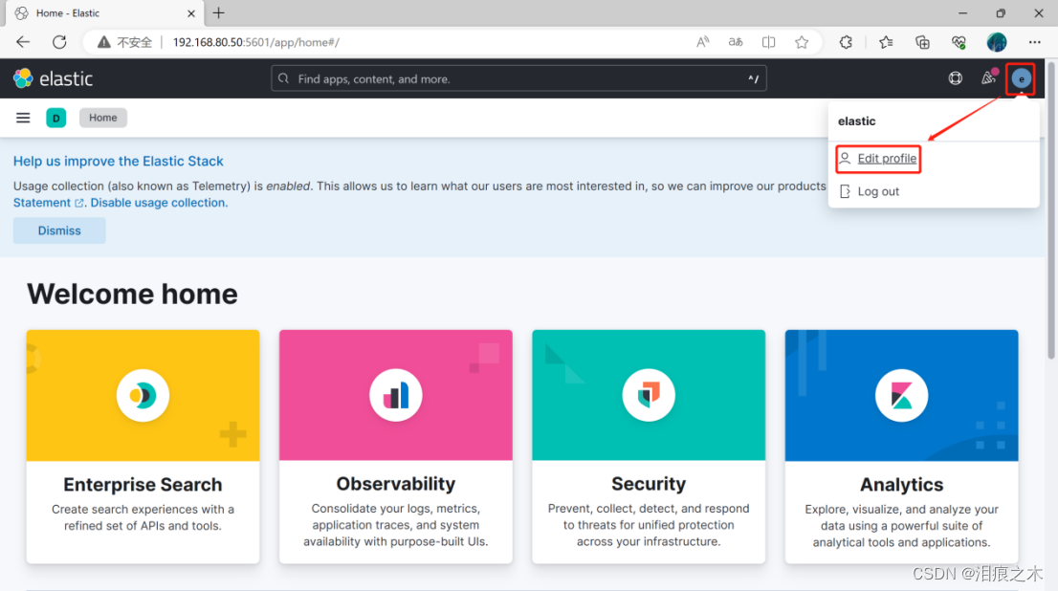Click the Enterprise Search solution icon
Viewport: 1058px width, 591px height.
click(x=143, y=395)
